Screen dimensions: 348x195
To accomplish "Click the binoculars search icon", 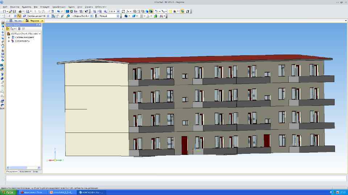I will pyautogui.click(x=161, y=16).
